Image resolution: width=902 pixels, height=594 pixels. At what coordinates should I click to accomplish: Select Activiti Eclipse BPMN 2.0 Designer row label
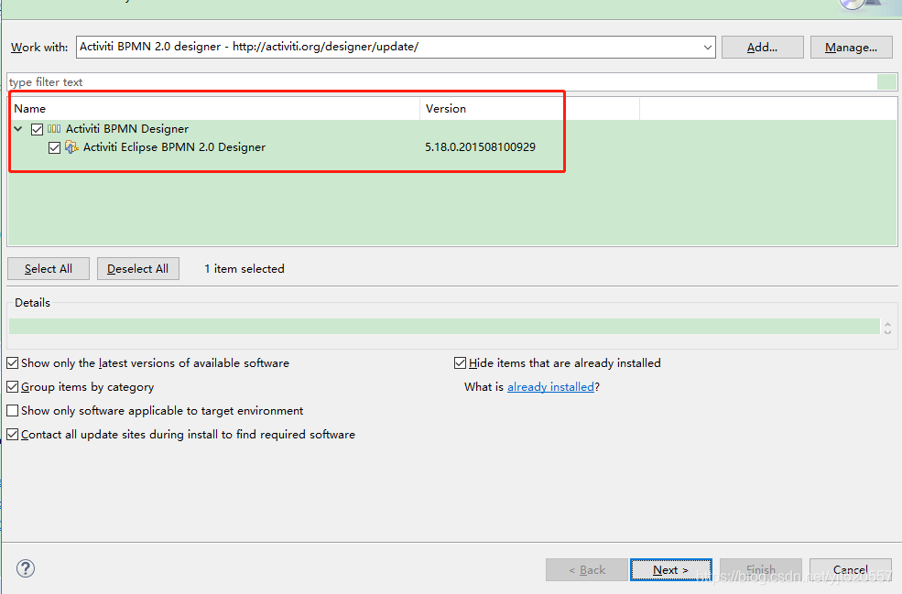pyautogui.click(x=174, y=147)
